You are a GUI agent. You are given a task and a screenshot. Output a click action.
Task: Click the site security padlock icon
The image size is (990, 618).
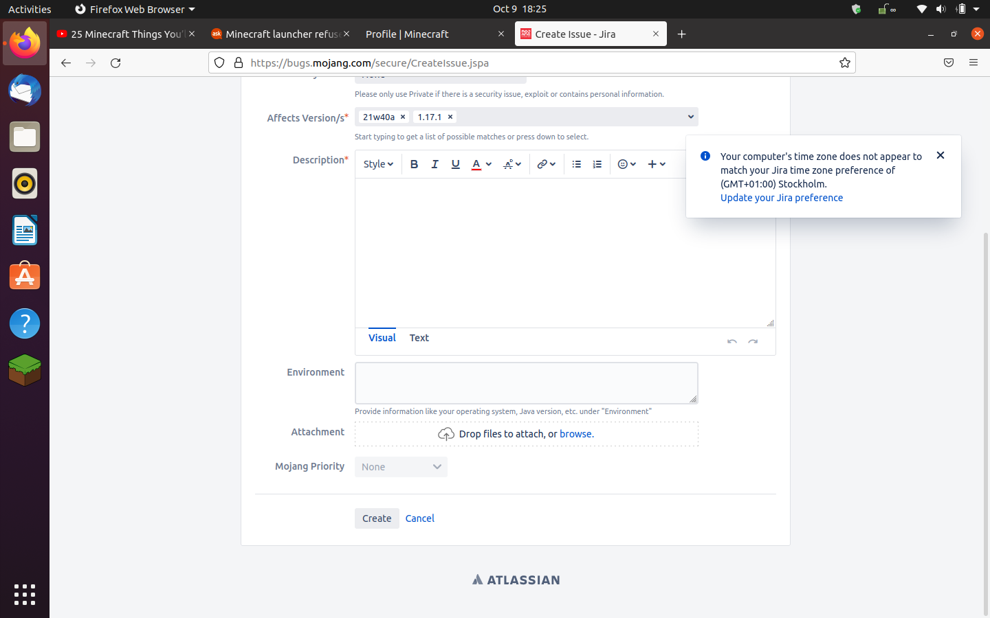239,62
